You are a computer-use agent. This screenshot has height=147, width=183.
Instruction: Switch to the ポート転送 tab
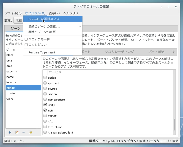[x=156, y=52]
